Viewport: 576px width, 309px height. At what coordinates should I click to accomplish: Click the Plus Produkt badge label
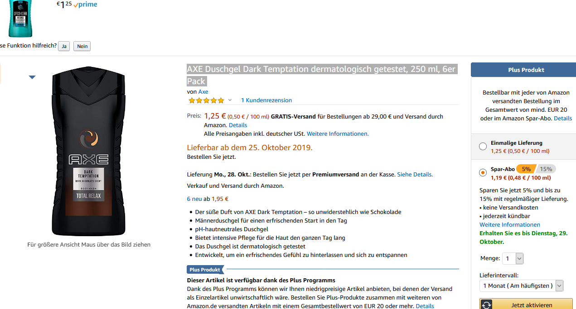[x=205, y=270]
